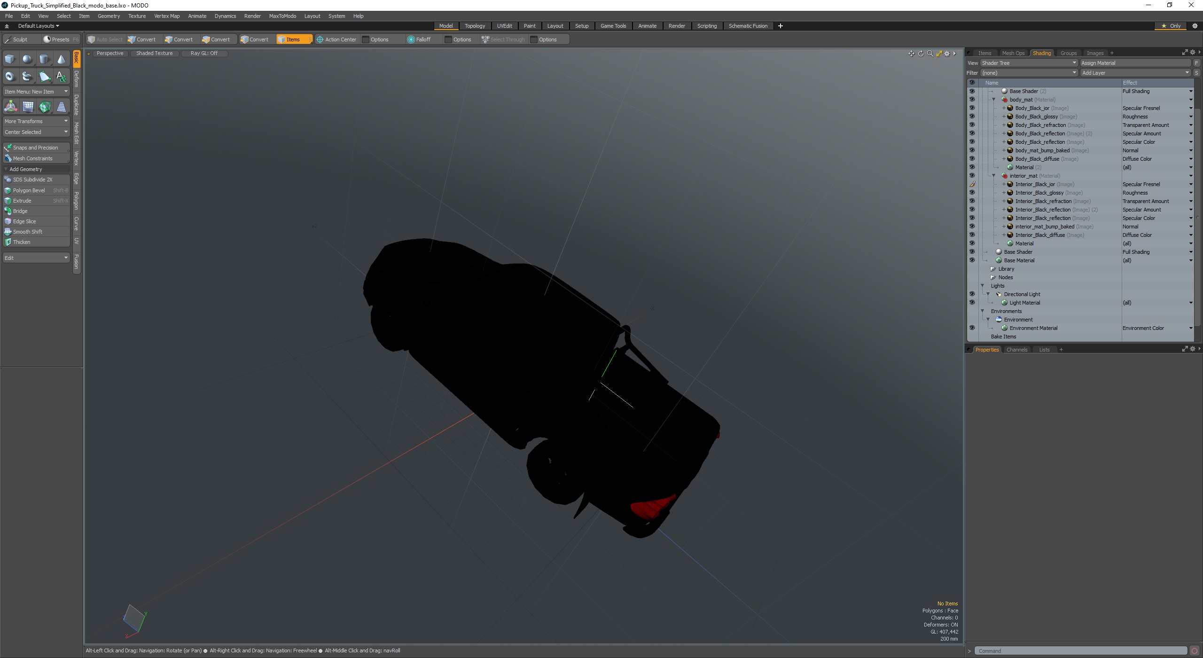Select the Torus primitive tool
The height and width of the screenshot is (658, 1203).
(10, 77)
